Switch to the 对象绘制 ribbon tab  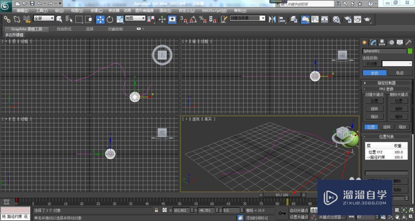click(115, 29)
